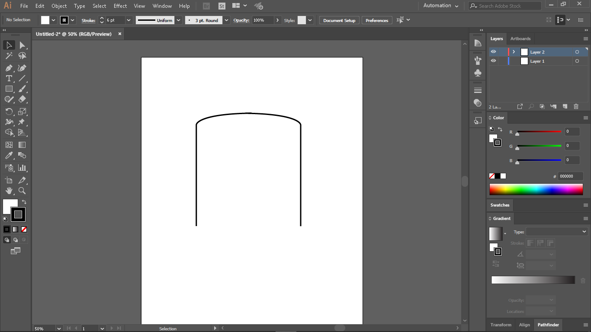
Task: Open the gradient Type dropdown
Action: click(x=557, y=232)
